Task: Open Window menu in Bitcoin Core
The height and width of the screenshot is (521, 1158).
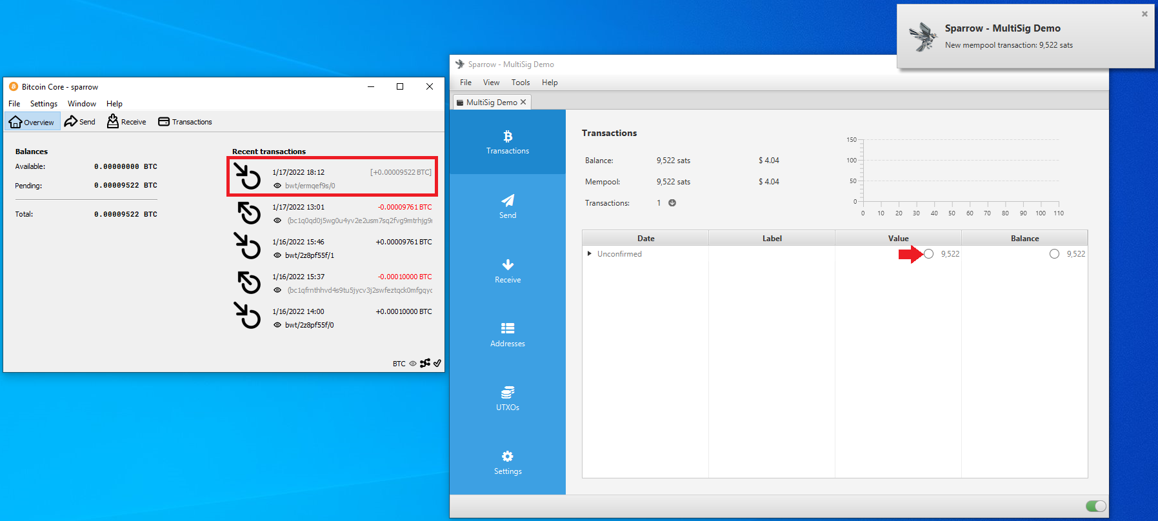Action: 82,103
